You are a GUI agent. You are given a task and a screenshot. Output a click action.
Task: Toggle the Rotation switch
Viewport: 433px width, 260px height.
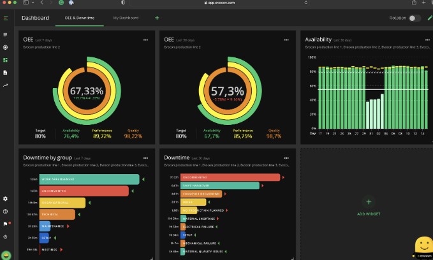(x=415, y=18)
